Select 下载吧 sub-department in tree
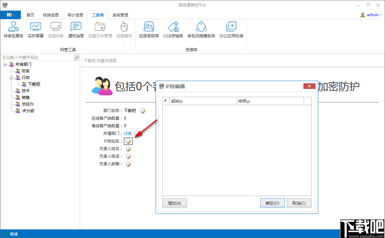The height and width of the screenshot is (238, 385). tap(34, 84)
